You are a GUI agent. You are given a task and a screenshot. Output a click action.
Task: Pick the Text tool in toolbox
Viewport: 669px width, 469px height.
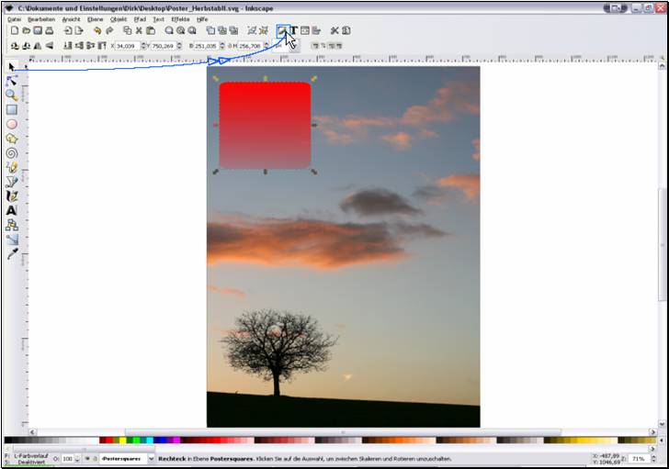click(x=12, y=210)
